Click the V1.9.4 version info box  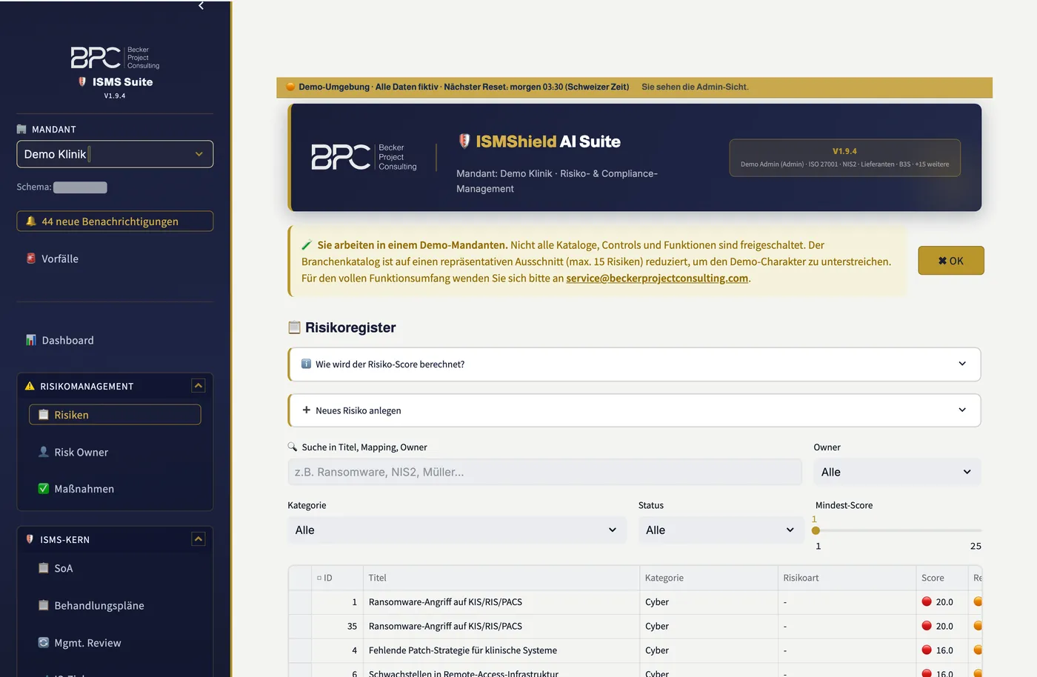point(844,158)
